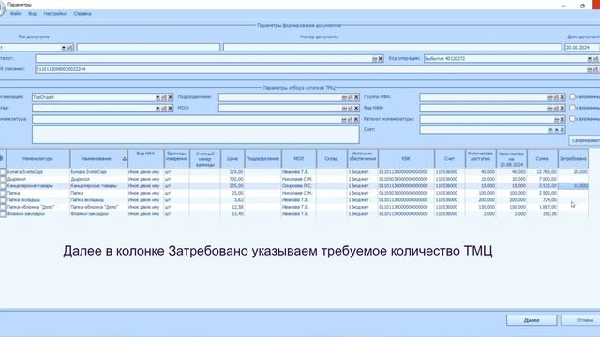Click ellipsis icon in Подразделение field
This screenshot has height=337, width=600.
[344, 97]
